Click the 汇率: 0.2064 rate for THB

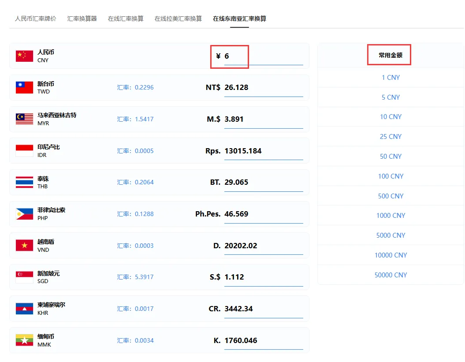pos(135,182)
